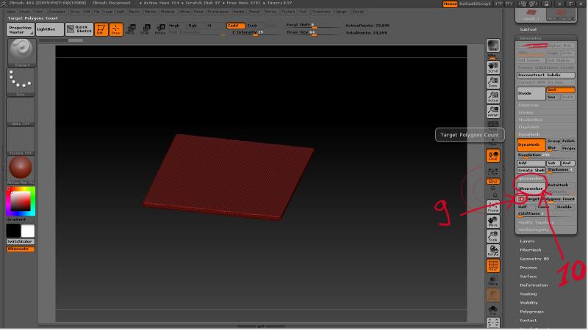This screenshot has height=330, width=588.
Task: Toggle the Local symmetry icon
Action: tap(493, 155)
